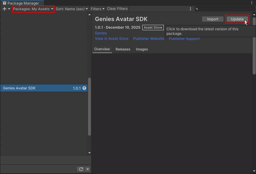This screenshot has width=256, height=174.
Task: Open the toolbar three-dot options menu
Action: tap(190, 9)
